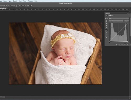Toggle clip adjustment to layer icon
This screenshot has width=131, height=100.
click(117, 44)
